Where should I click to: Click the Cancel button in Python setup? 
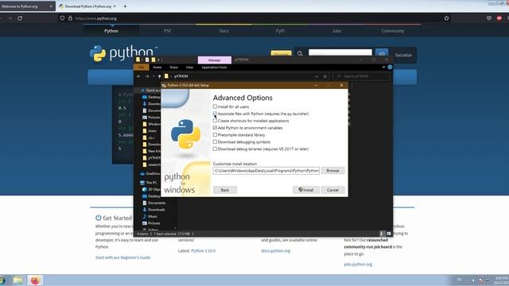pos(332,190)
